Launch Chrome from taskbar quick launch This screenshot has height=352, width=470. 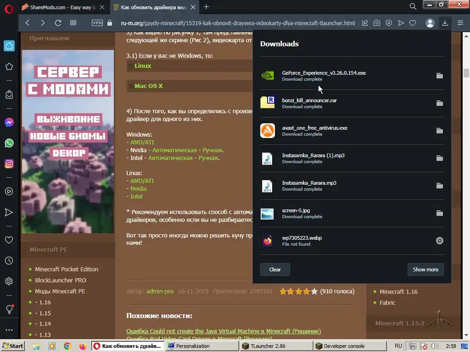[x=67, y=346]
